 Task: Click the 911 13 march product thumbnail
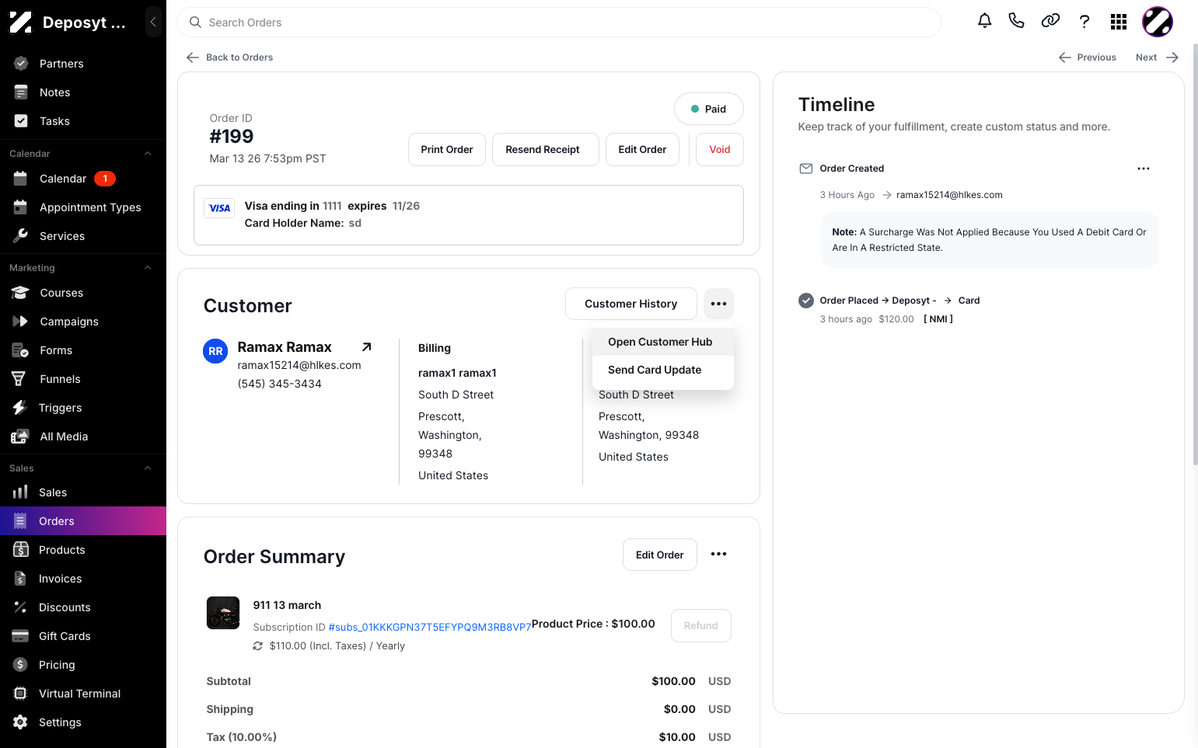(x=223, y=613)
